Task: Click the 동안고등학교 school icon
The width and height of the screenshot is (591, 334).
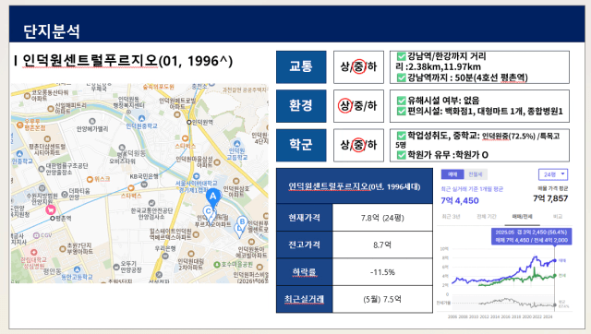Action: click(x=77, y=269)
